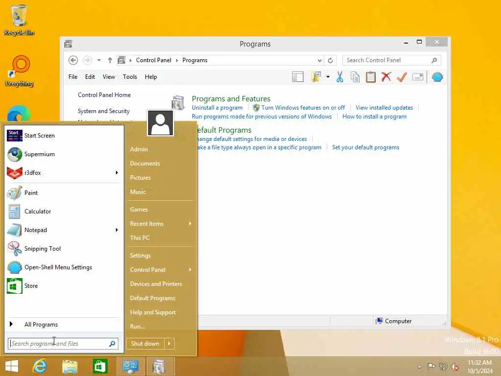Click the Rename toolbar icon
Viewport: 501px width, 376px height.
[x=418, y=77]
